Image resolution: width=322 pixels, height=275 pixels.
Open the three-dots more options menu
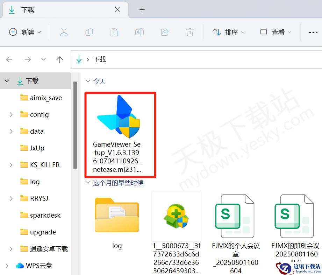[x=313, y=33]
